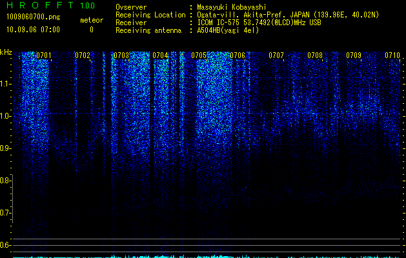Click the 0.6 frequency axis label
The height and width of the screenshot is (258, 406).
pyautogui.click(x=5, y=245)
